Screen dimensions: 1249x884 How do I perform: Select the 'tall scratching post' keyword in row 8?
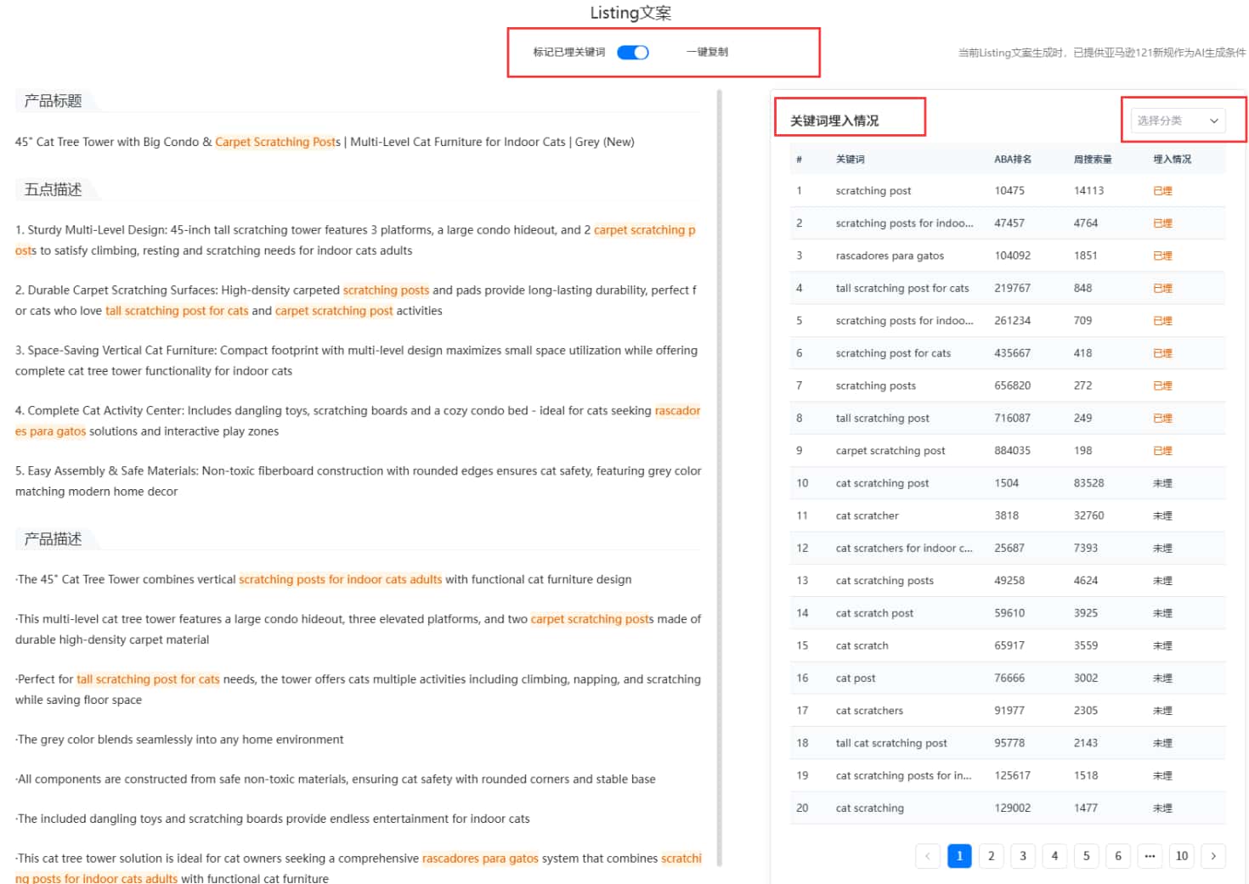[883, 419]
